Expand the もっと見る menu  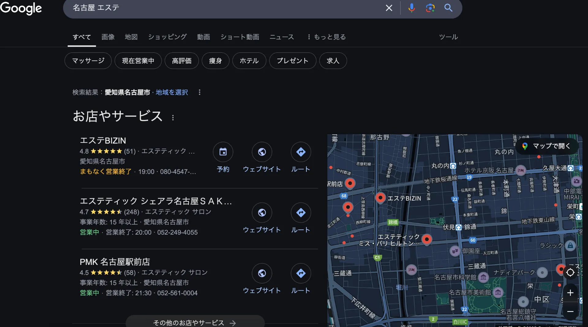(326, 37)
